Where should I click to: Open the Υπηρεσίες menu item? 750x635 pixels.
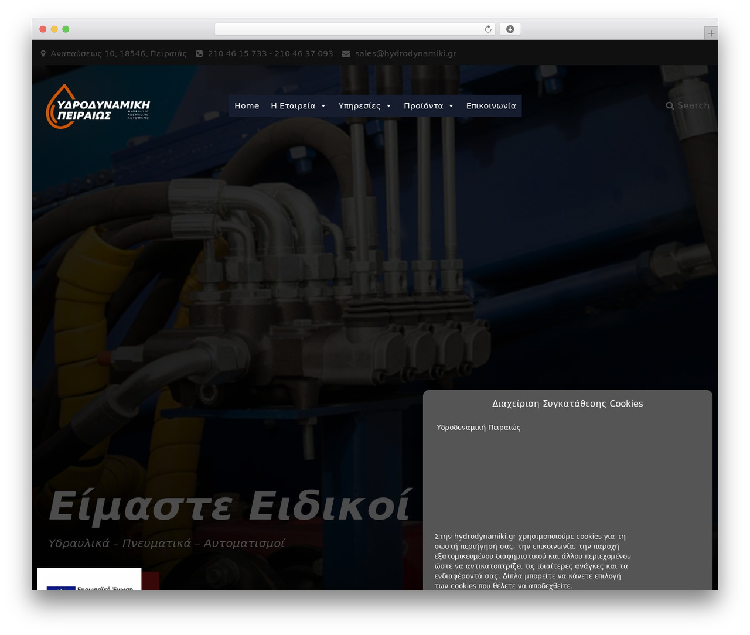(364, 106)
